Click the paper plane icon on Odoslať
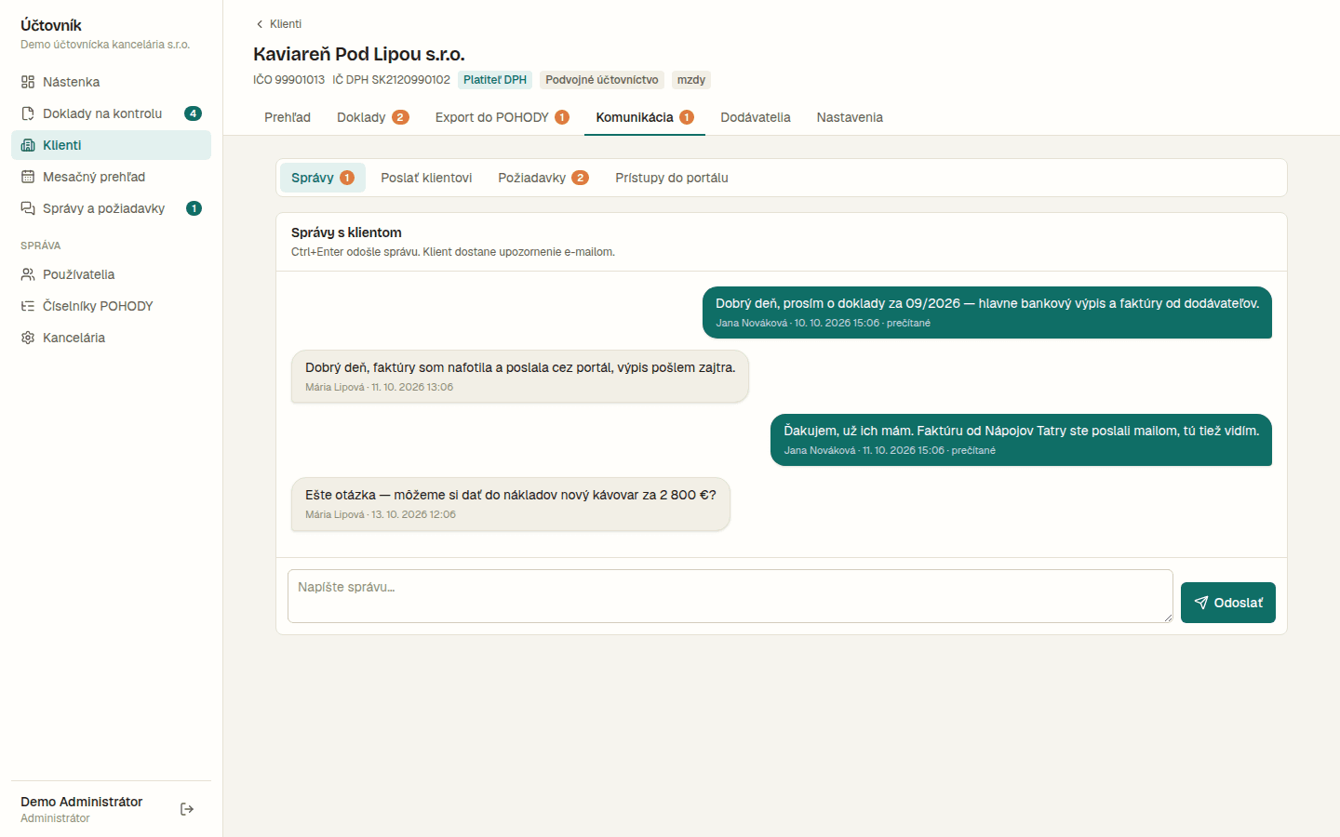Viewport: 1340px width, 837px height. [x=1201, y=603]
